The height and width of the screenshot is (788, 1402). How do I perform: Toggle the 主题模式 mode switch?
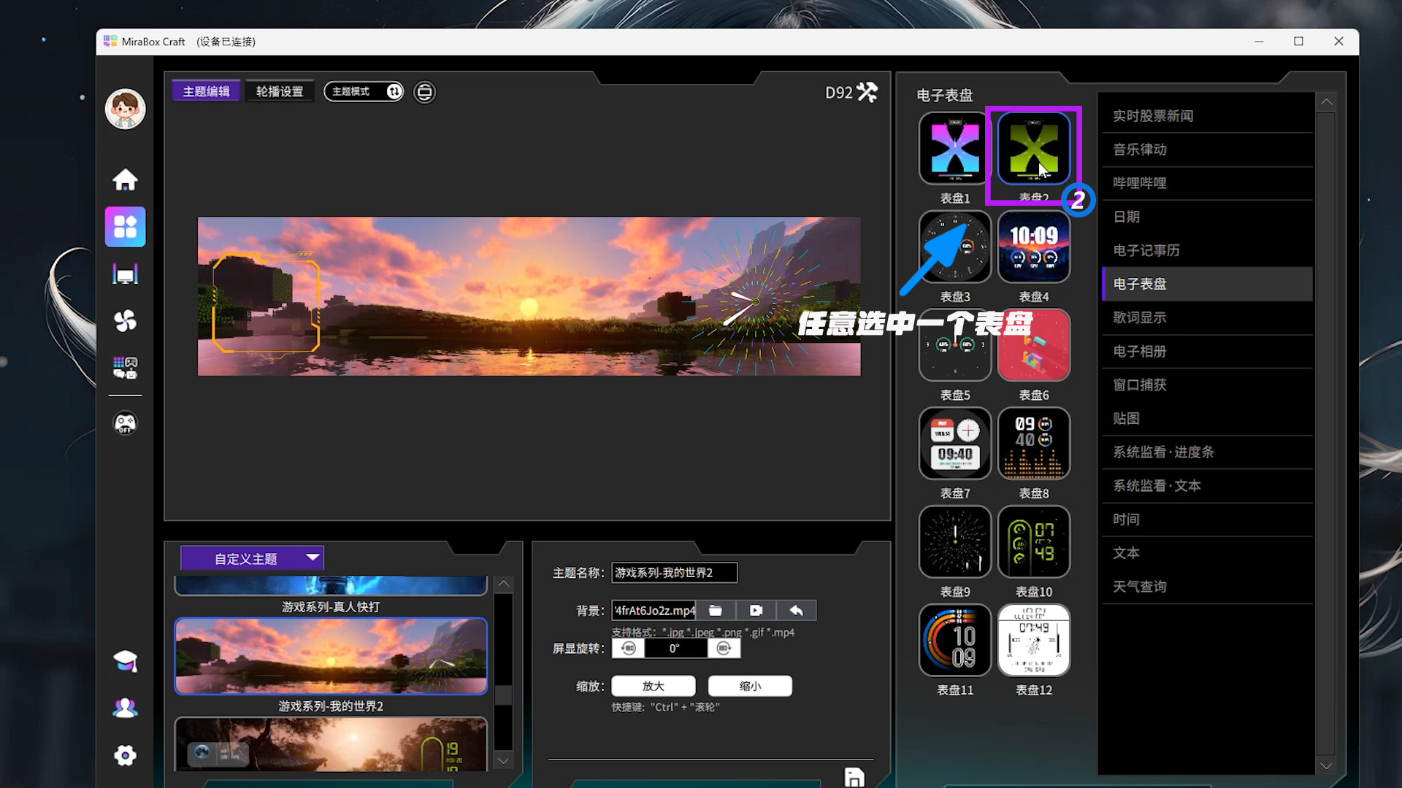point(364,91)
